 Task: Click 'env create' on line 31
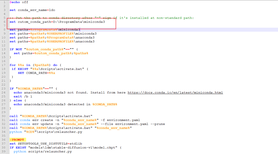click(42, 120)
